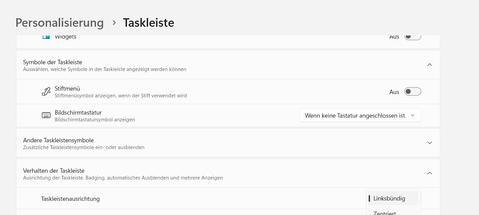Click the Andere Taskleistensymbole section title
Screen dimensions: 479x215
[x=58, y=140]
